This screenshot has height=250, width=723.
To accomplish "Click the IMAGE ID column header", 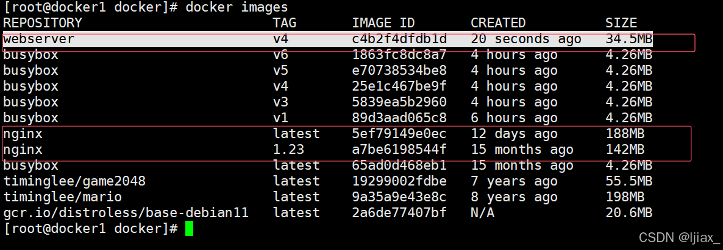I will tap(383, 23).
